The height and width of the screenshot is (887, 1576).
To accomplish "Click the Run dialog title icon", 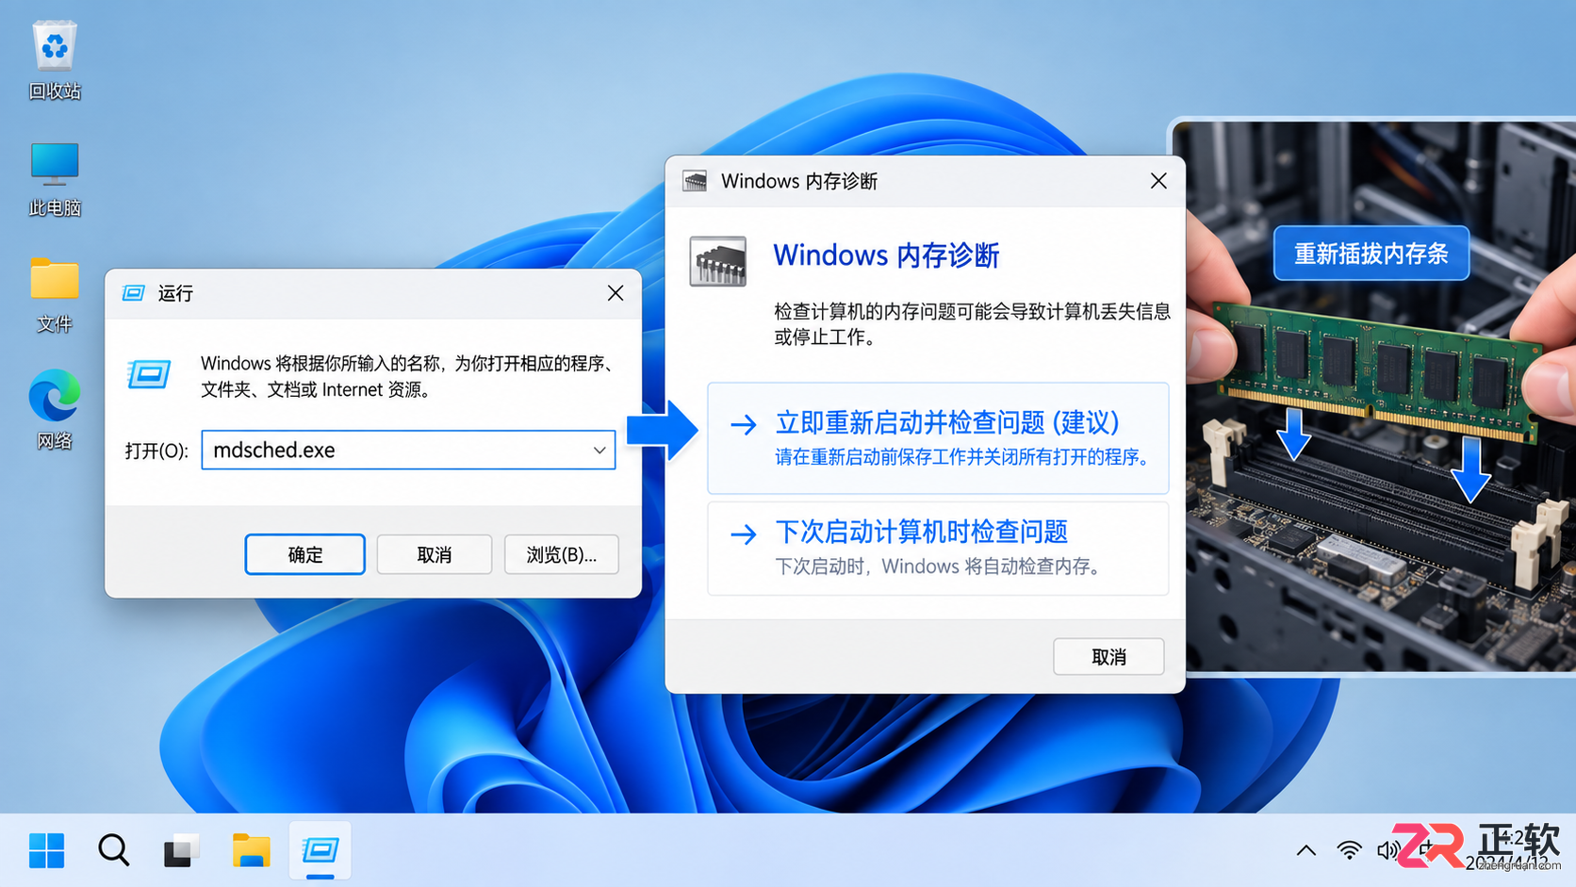I will point(133,293).
